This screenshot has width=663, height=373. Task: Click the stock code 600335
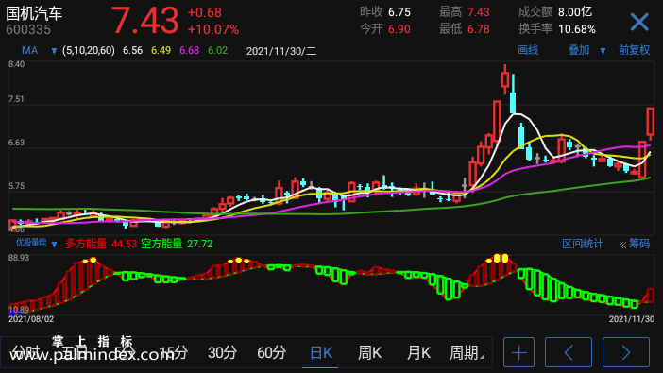tap(28, 29)
